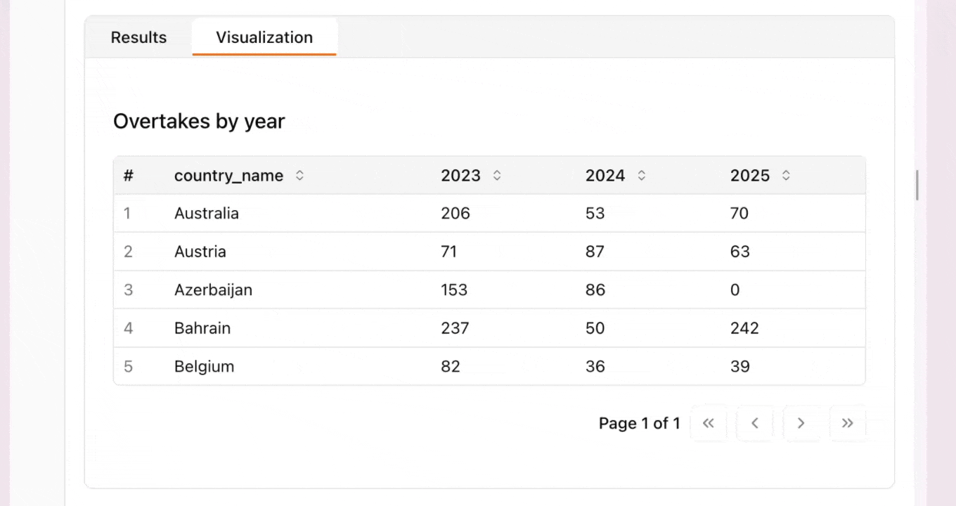This screenshot has height=506, width=956.
Task: Click the country_name sort toggle arrows
Action: point(299,176)
